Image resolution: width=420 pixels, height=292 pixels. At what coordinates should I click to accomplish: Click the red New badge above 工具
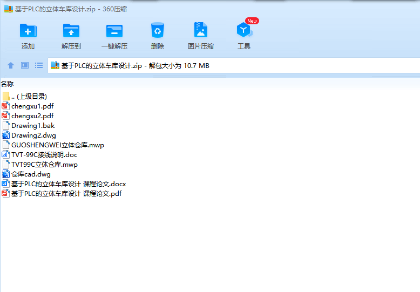pyautogui.click(x=252, y=21)
